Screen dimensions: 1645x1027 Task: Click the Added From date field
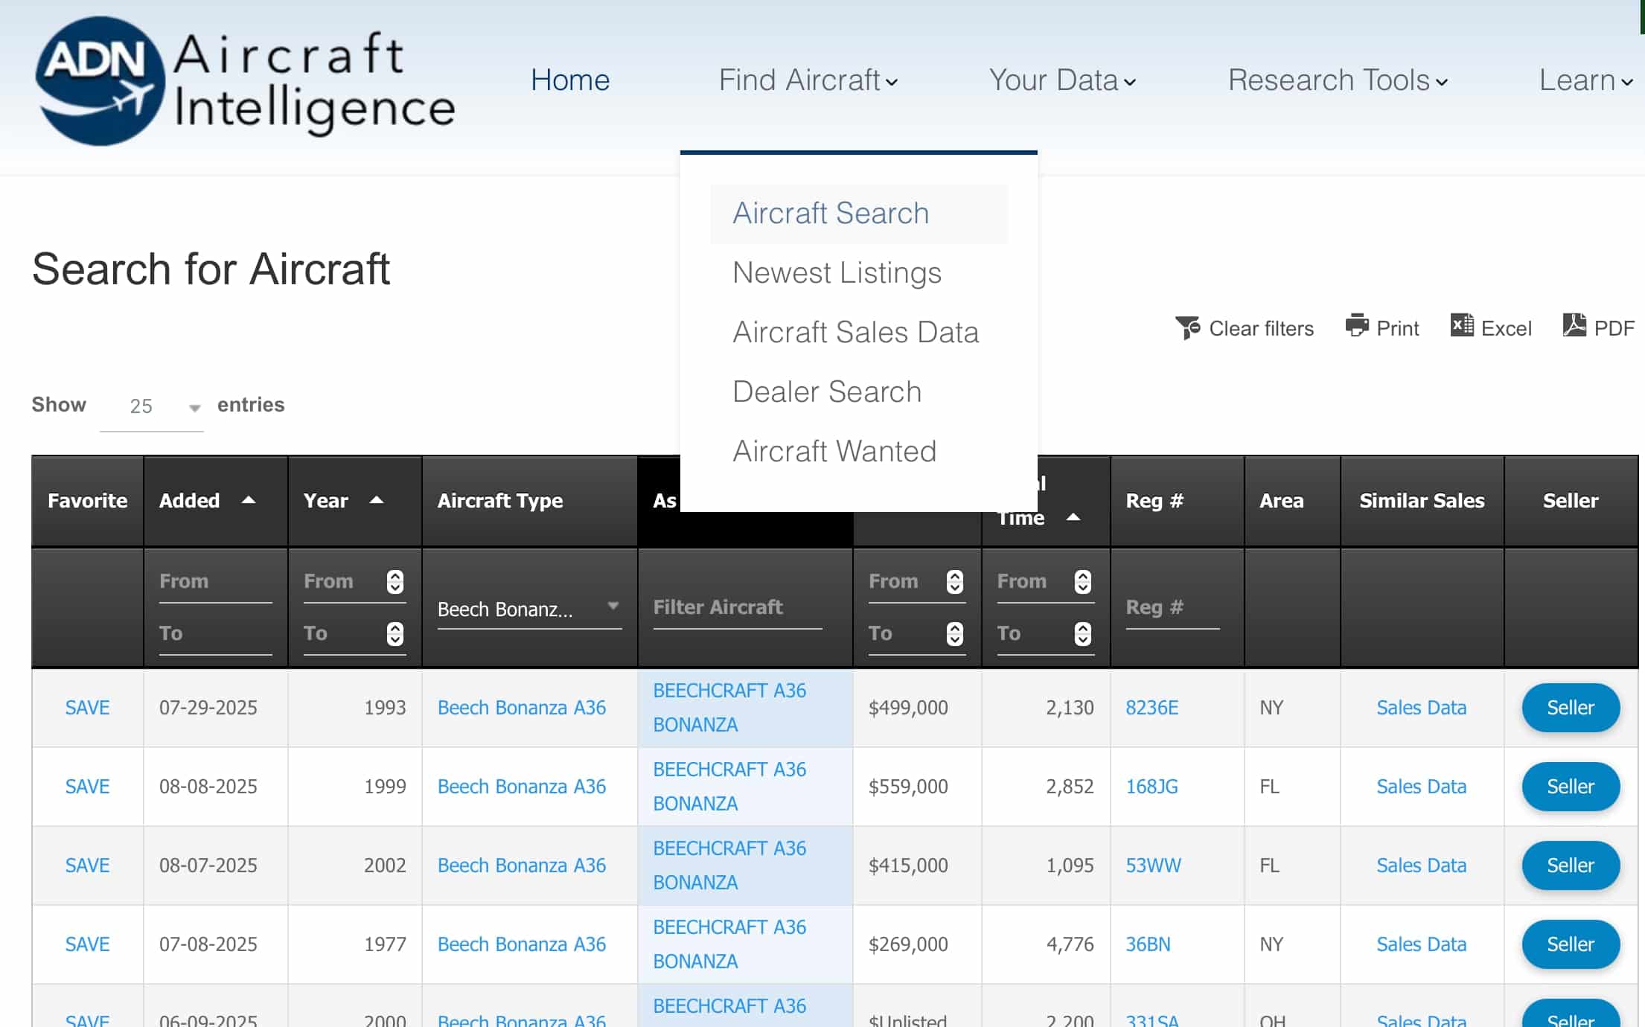(x=215, y=582)
